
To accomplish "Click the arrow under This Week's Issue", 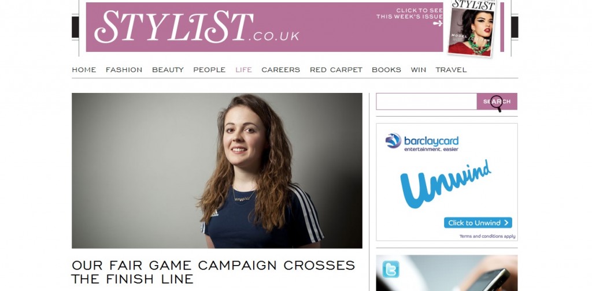I will [437, 23].
